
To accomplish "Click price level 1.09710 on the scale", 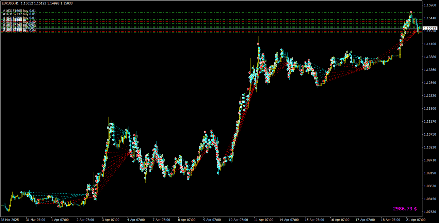I will [430, 160].
